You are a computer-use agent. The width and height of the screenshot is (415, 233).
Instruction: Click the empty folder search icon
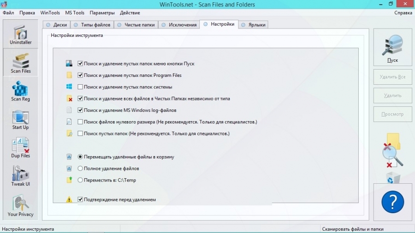[69, 134]
